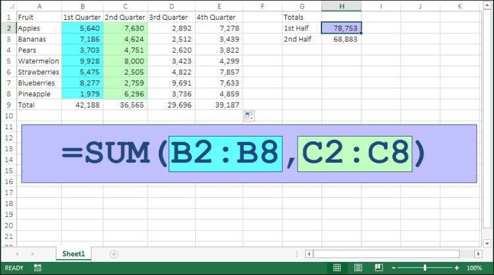Click the '4th Quarter' header cell
Screen dimensions: 494x275
pyautogui.click(x=219, y=17)
